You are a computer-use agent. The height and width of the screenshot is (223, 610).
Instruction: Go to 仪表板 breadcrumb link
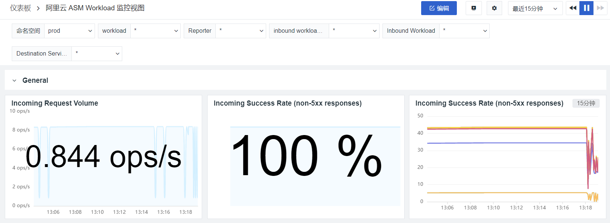tap(21, 8)
